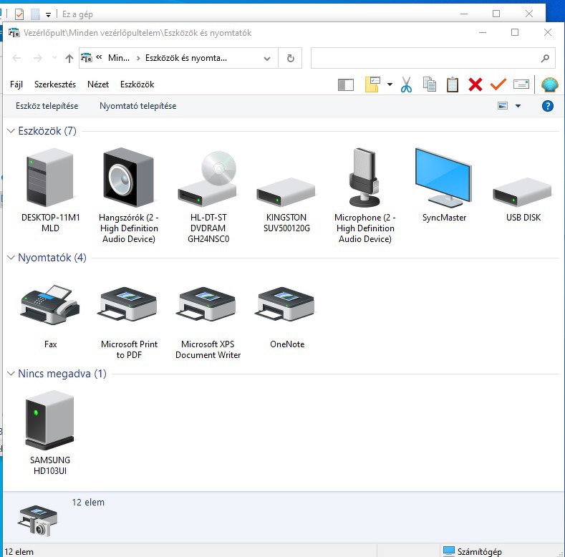This screenshot has height=557, width=565.
Task: Select the SyncMaster monitor
Action: click(444, 185)
